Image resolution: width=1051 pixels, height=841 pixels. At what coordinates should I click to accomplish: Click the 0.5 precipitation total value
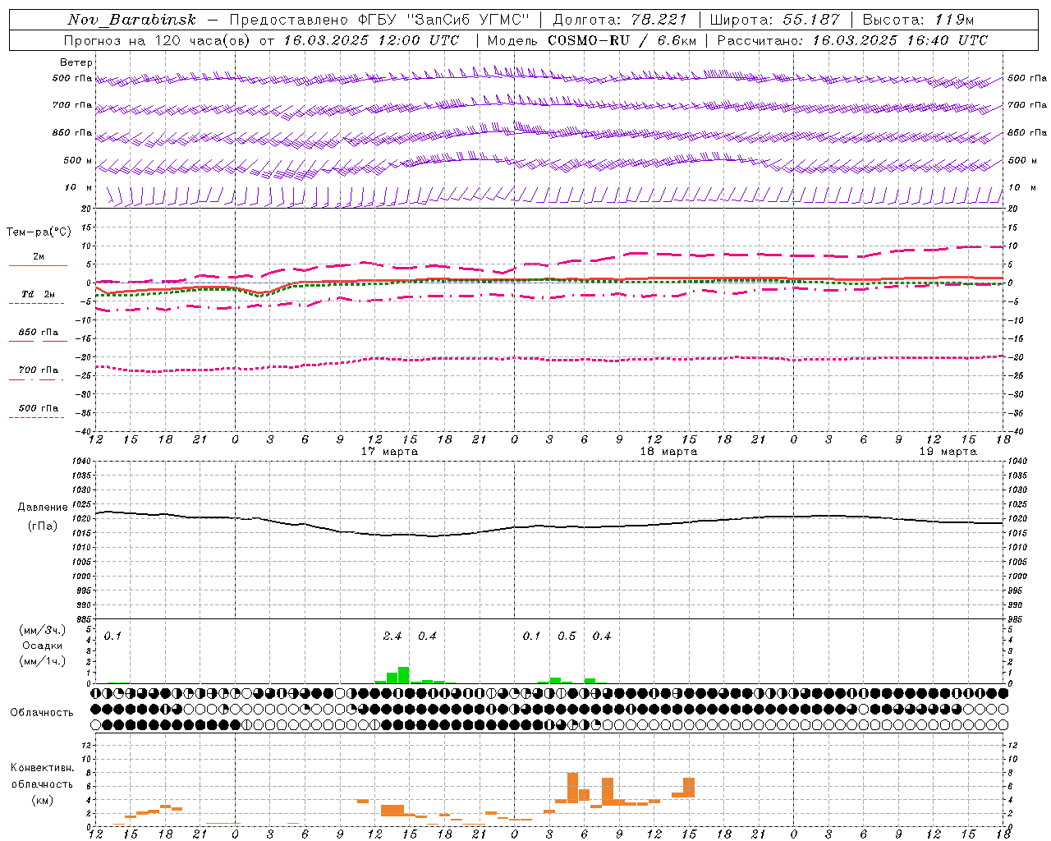567,636
